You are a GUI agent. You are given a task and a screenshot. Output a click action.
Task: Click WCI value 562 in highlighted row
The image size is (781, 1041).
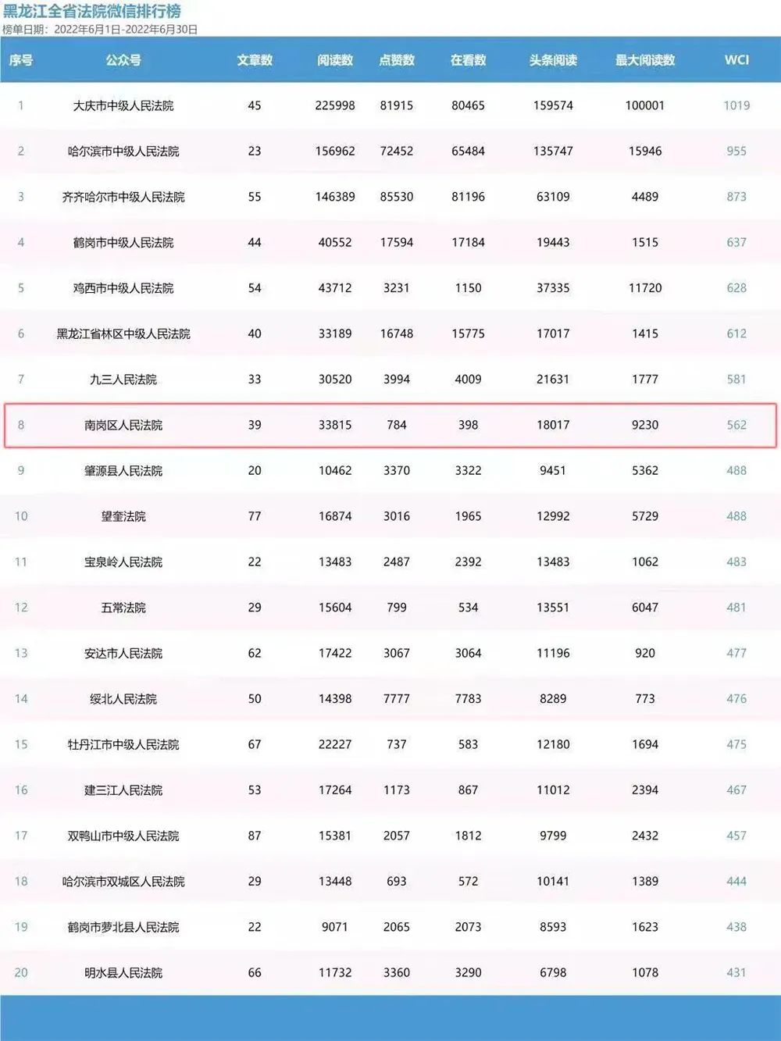click(x=736, y=425)
